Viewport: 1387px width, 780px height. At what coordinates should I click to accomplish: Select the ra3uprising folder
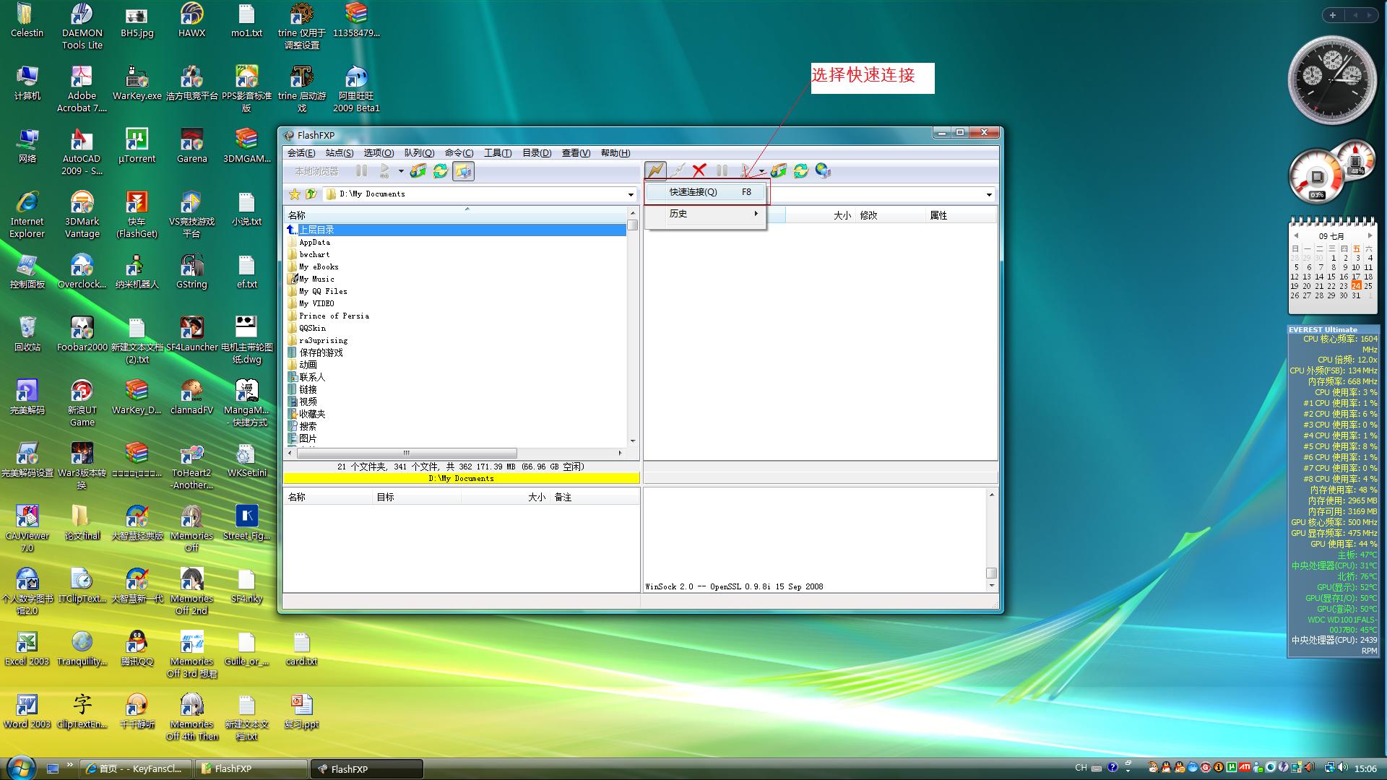coord(323,340)
